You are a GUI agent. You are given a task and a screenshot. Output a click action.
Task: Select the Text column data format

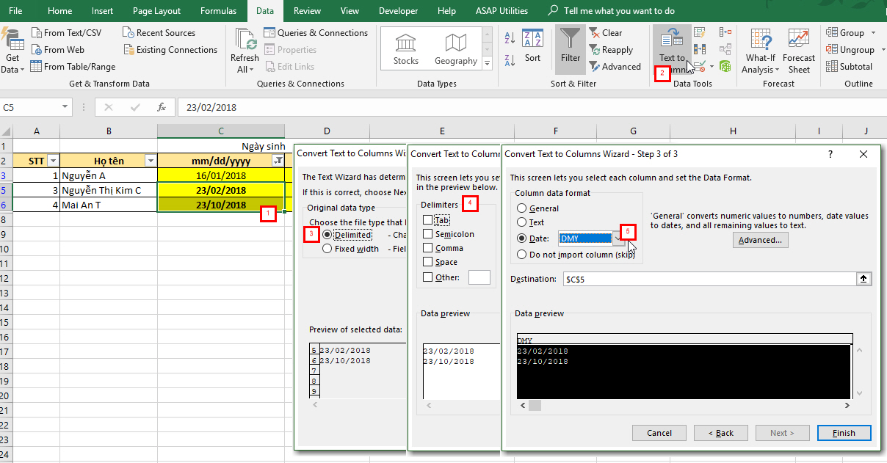click(521, 222)
